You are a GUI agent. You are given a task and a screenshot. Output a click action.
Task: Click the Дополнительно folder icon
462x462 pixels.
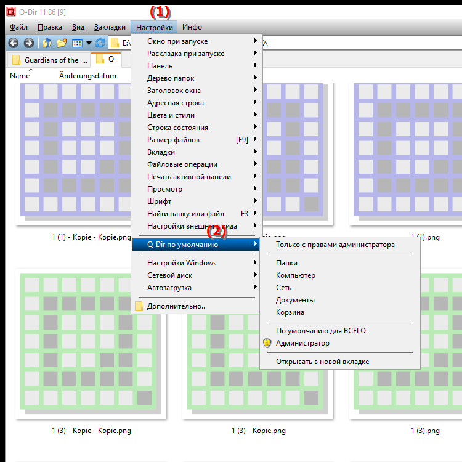[139, 306]
